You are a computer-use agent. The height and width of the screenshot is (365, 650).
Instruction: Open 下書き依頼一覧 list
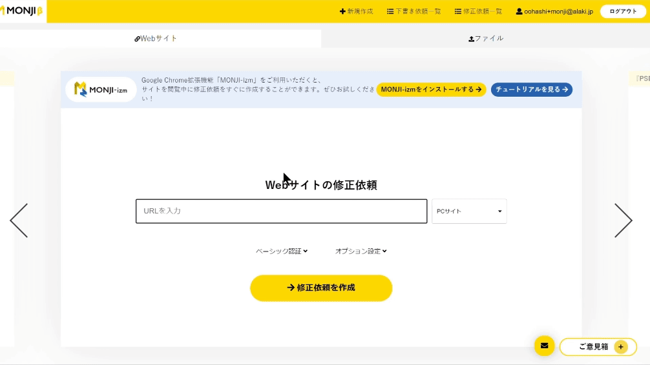(x=414, y=12)
